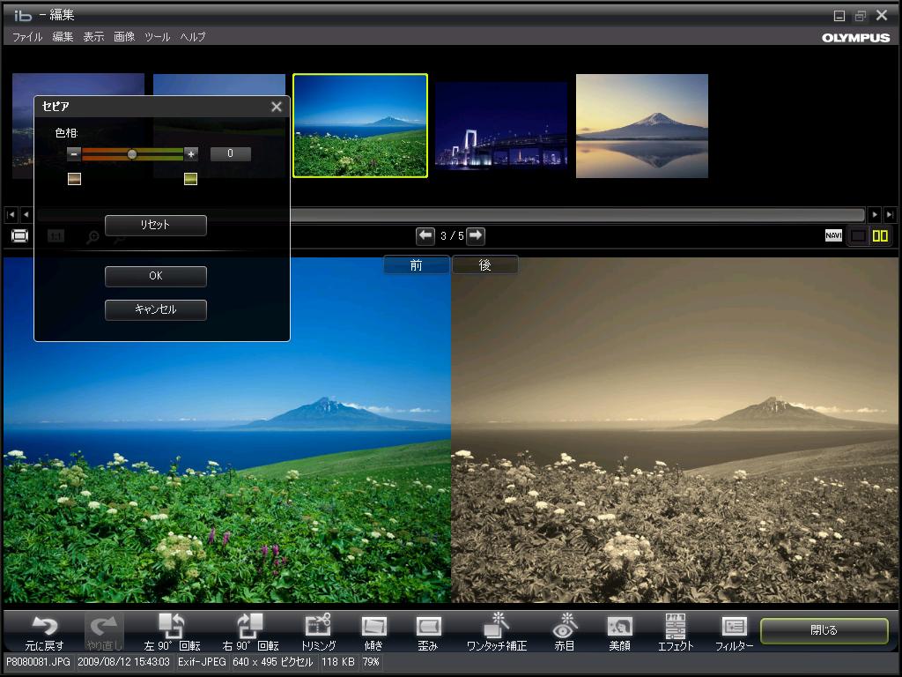Step filmstrip right one thumbnail
The width and height of the screenshot is (902, 677).
click(875, 215)
